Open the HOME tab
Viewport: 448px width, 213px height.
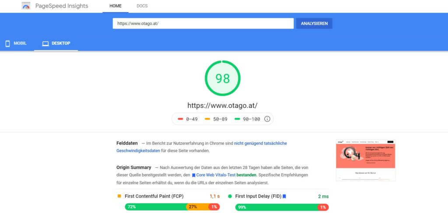point(115,6)
